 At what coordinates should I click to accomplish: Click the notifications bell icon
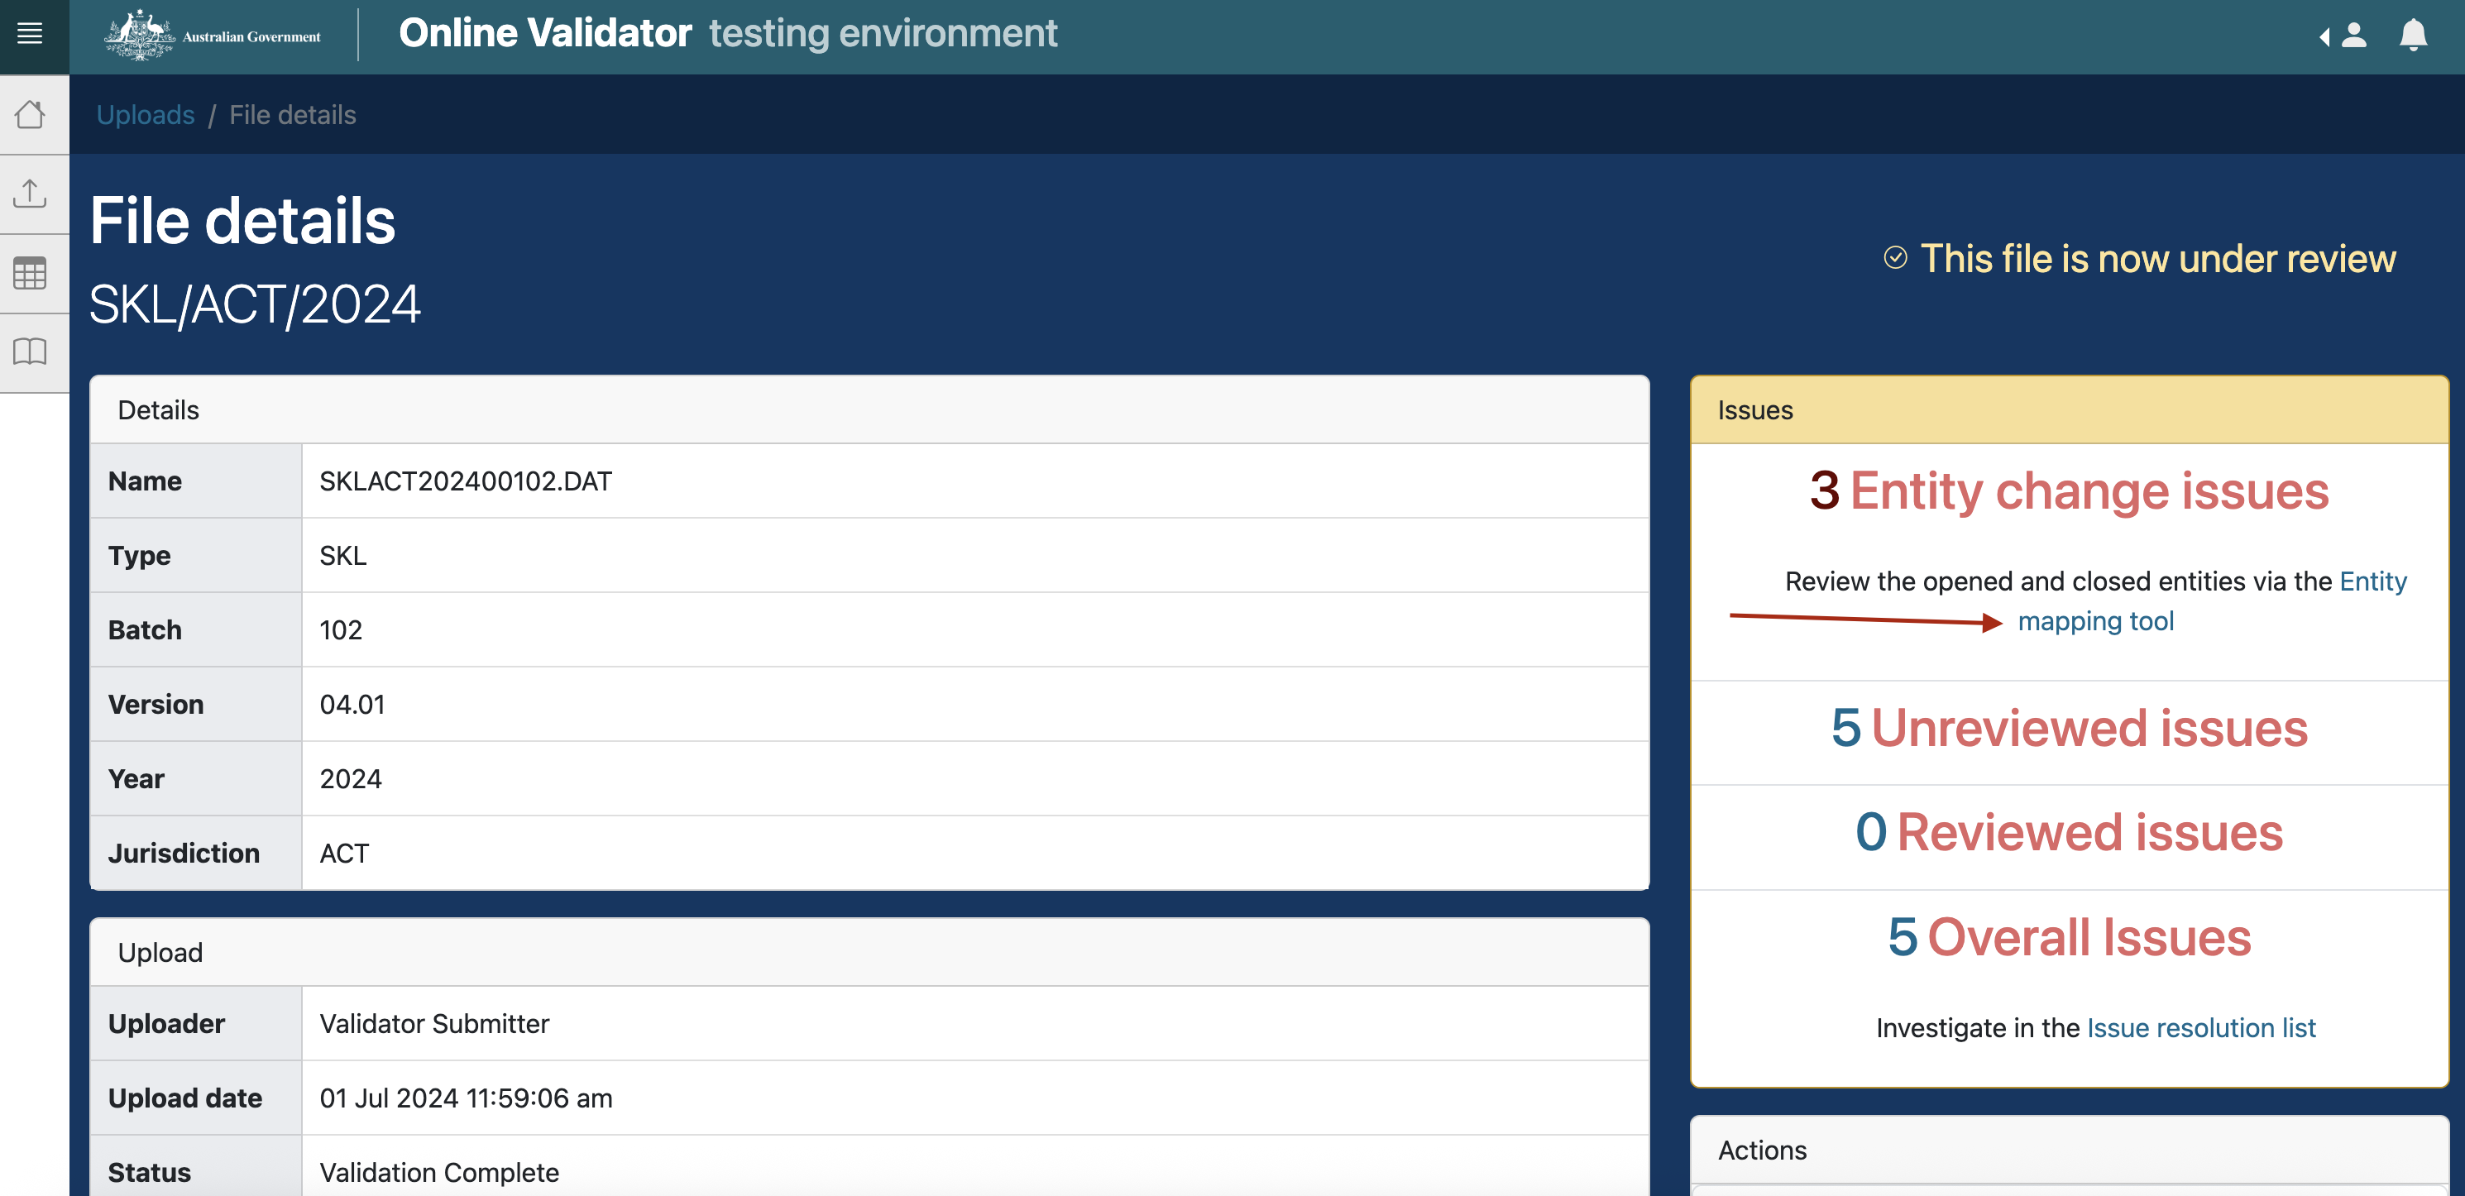tap(2412, 36)
